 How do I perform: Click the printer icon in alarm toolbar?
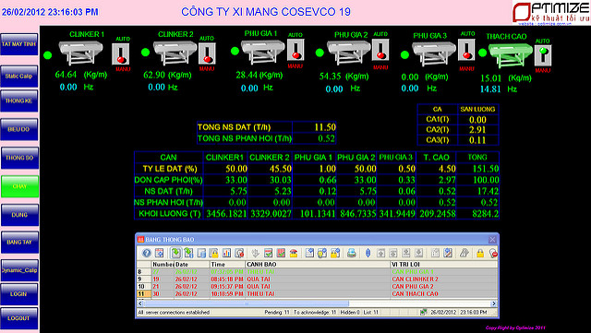[x=351, y=253]
